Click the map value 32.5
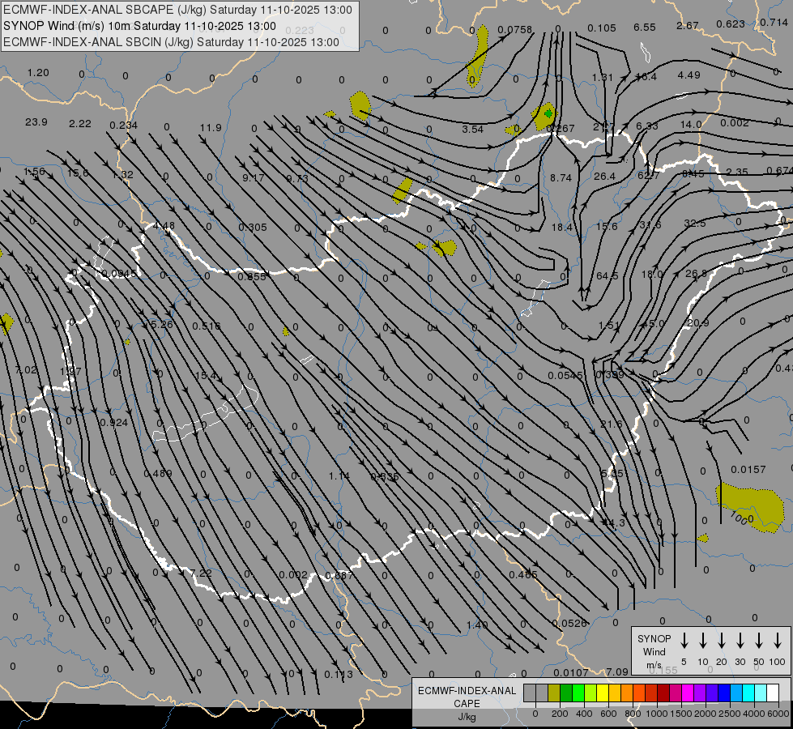 point(695,223)
